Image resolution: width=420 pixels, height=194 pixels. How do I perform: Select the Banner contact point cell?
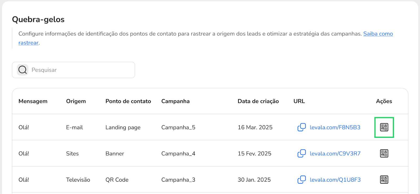(x=115, y=153)
